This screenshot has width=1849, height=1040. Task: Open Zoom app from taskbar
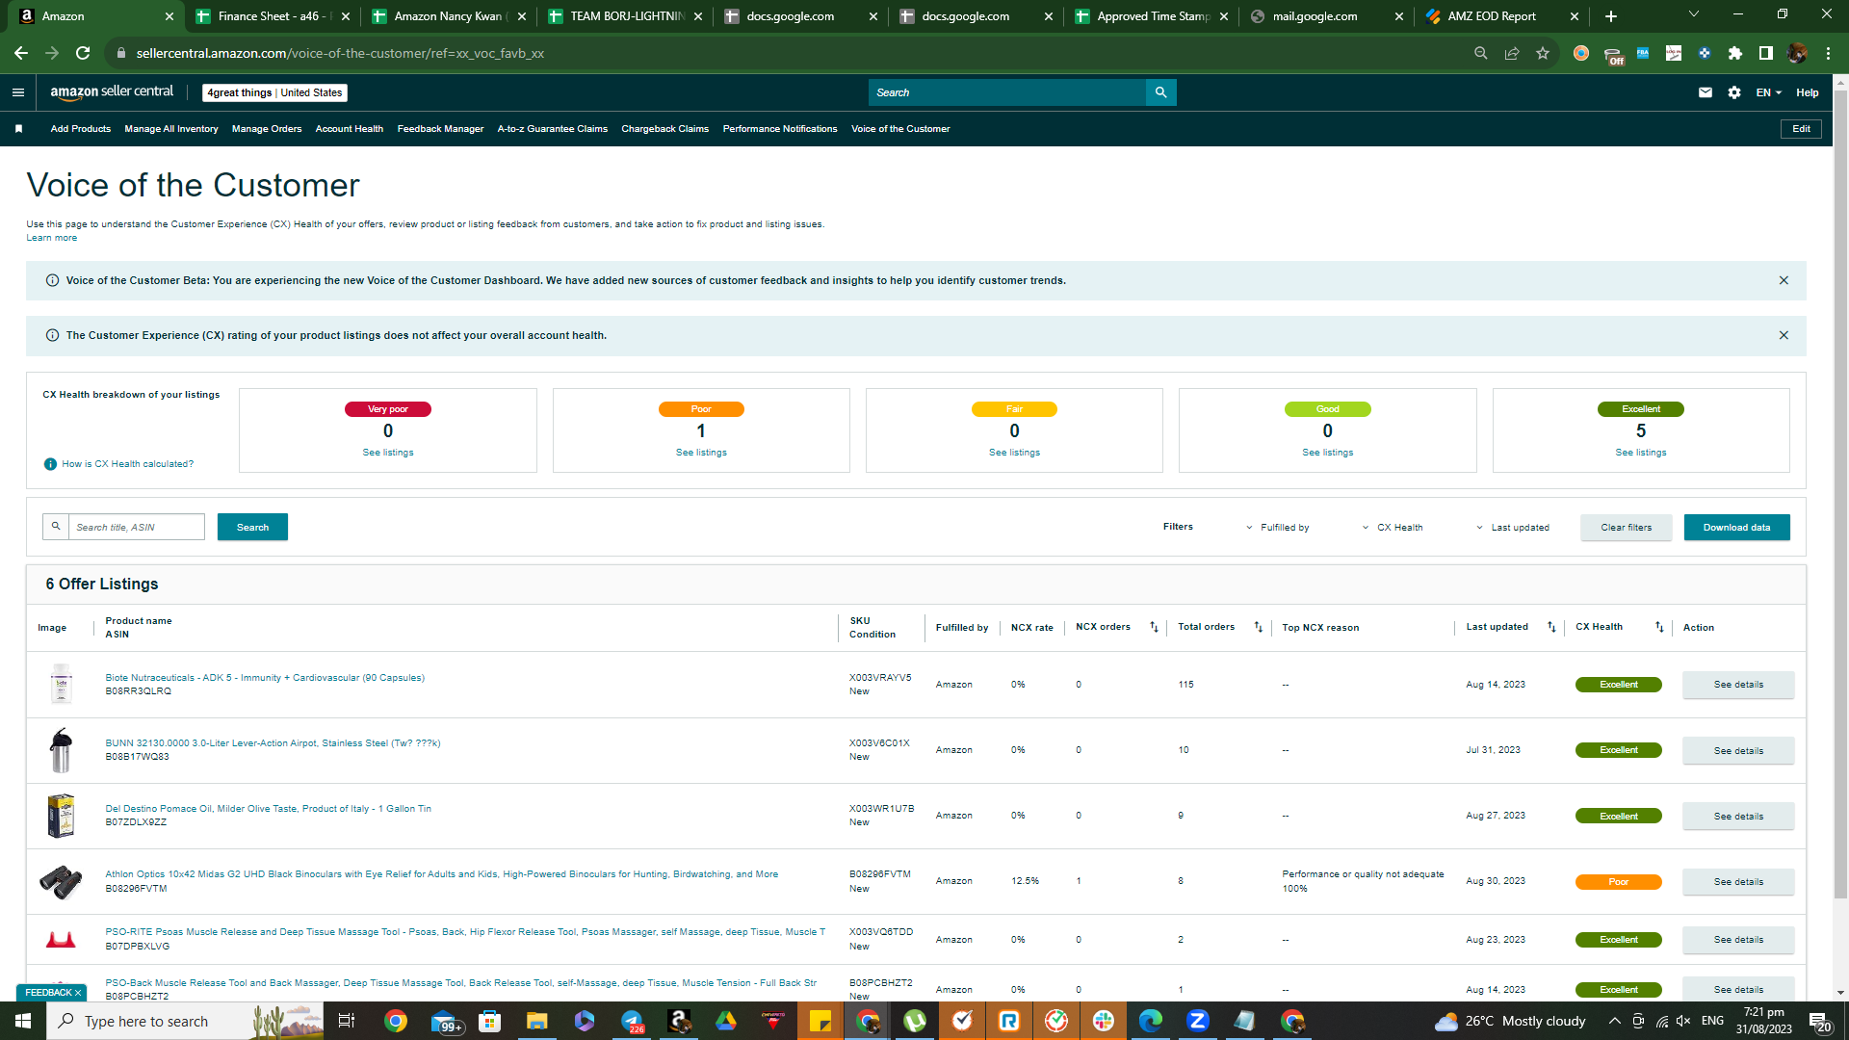[1197, 1021]
